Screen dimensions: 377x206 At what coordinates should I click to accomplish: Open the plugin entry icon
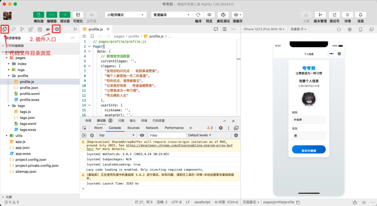[x=56, y=29]
